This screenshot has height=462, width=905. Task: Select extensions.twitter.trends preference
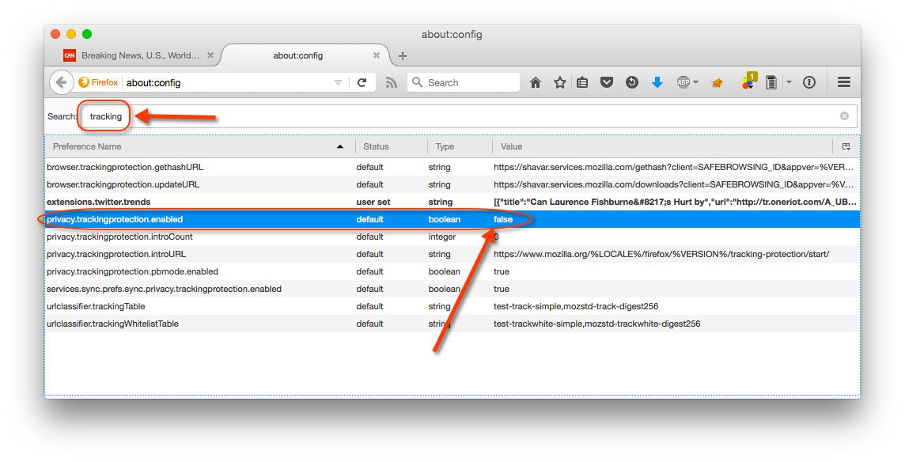[x=452, y=202]
